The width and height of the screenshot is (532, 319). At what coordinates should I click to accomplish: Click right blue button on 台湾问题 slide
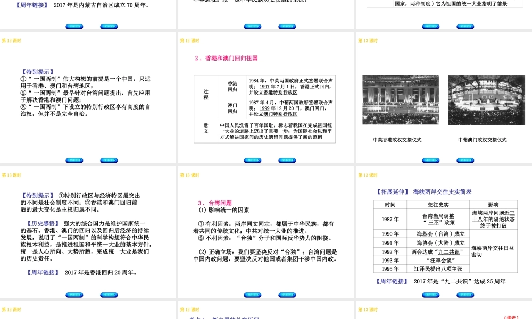tap(287, 295)
